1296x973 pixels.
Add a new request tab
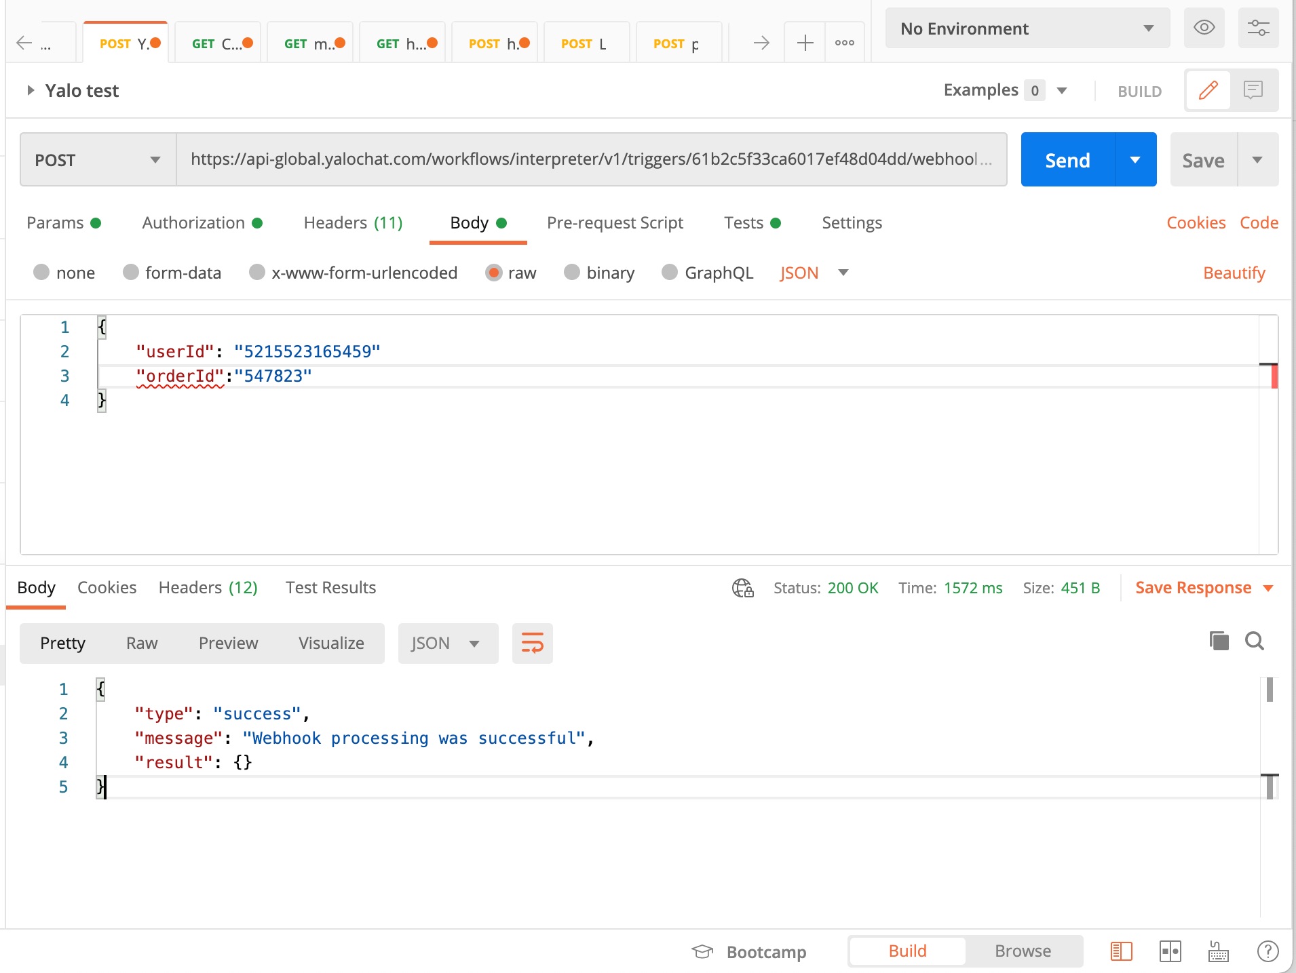coord(805,43)
